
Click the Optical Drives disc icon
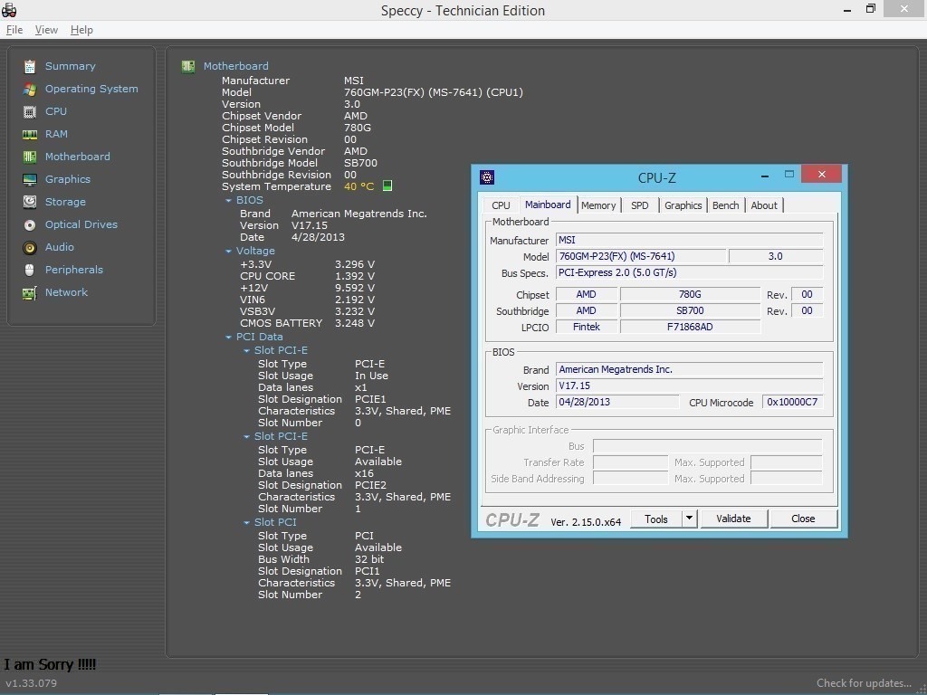coord(30,224)
